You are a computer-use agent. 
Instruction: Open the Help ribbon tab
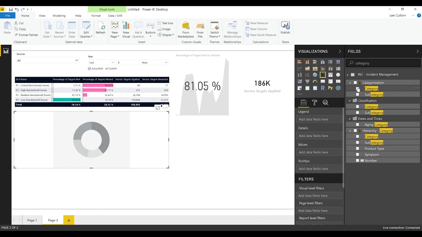point(78,15)
